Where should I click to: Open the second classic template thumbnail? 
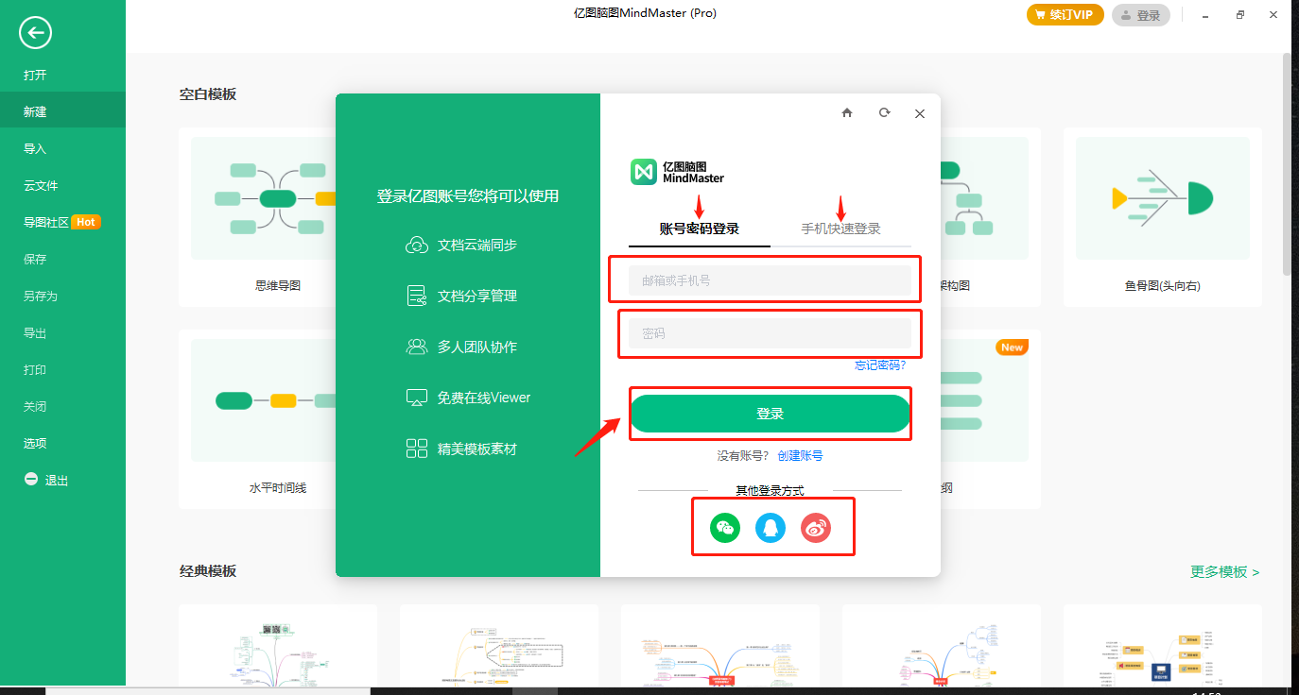pos(499,645)
